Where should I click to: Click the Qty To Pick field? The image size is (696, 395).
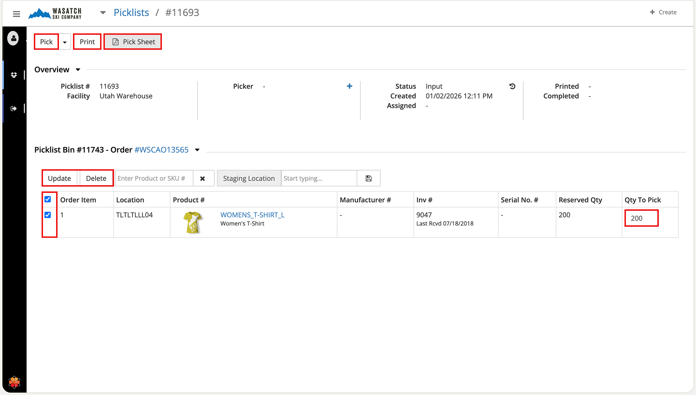tap(641, 218)
